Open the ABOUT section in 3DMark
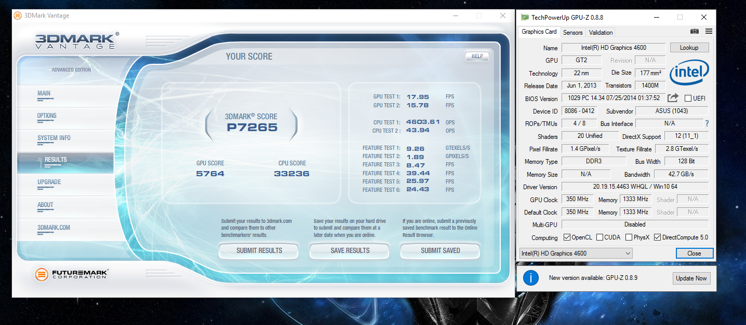The height and width of the screenshot is (325, 746). [x=65, y=207]
